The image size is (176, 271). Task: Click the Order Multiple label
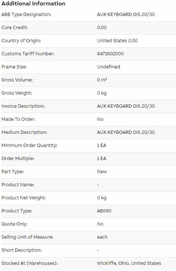[18, 159]
